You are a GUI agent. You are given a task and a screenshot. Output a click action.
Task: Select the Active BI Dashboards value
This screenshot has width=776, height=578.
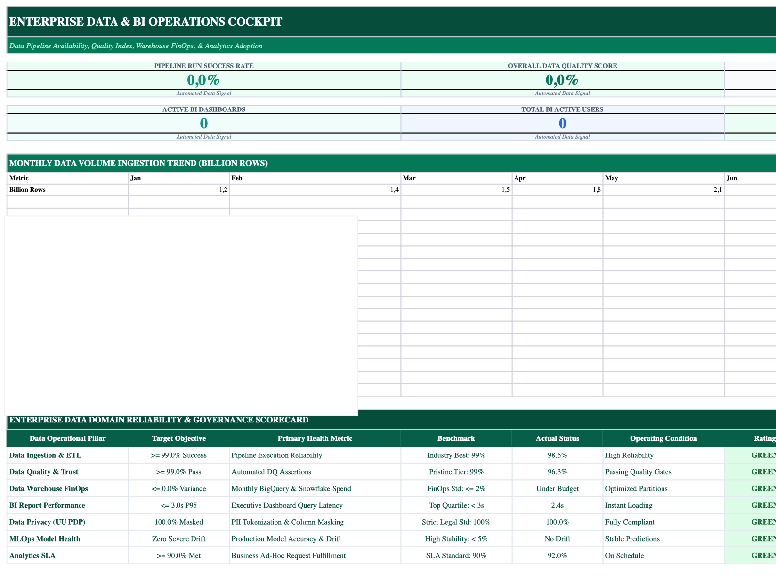pyautogui.click(x=204, y=123)
